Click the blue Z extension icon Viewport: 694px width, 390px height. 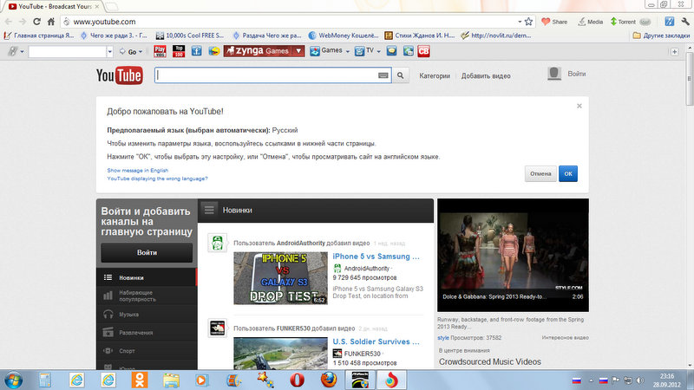(669, 21)
